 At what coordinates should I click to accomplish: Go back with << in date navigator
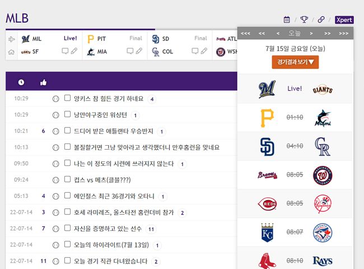click(x=262, y=34)
